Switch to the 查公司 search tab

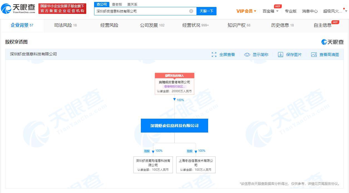102,4
